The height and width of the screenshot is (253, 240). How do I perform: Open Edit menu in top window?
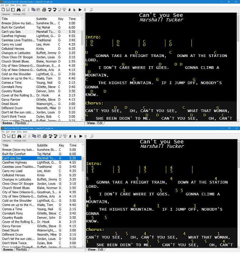(x=7, y=5)
